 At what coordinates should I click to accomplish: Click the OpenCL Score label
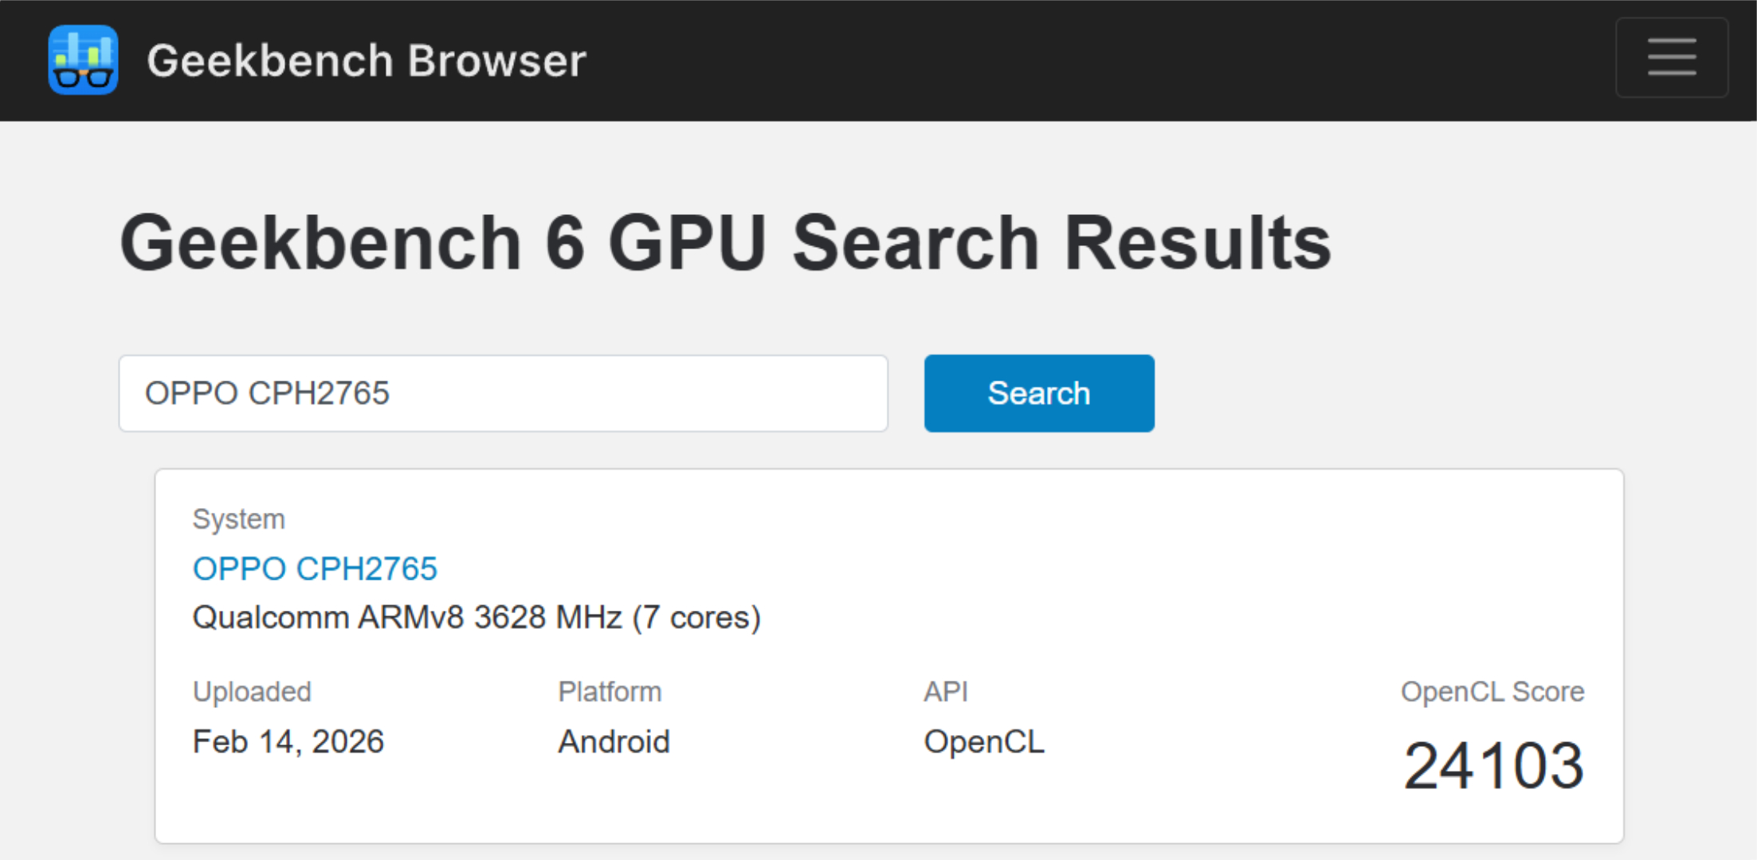coord(1492,691)
